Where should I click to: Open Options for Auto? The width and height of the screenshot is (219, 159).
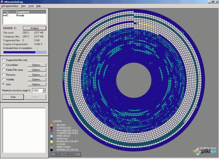[37, 84]
